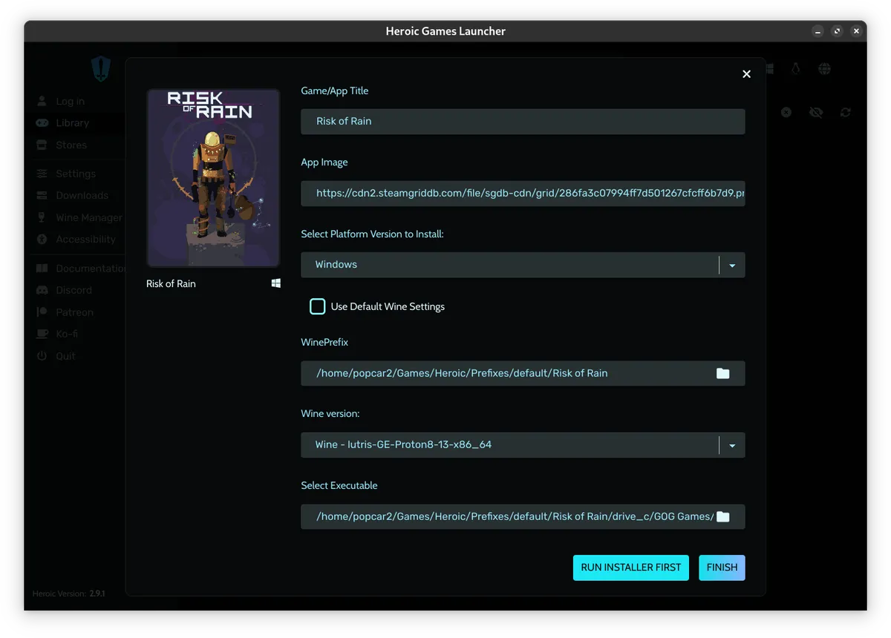891x638 pixels.
Task: Click the Log in user icon
Action: pos(42,101)
